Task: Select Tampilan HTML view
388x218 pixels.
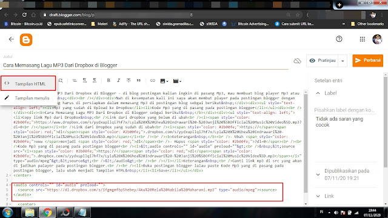Action: click(x=28, y=84)
